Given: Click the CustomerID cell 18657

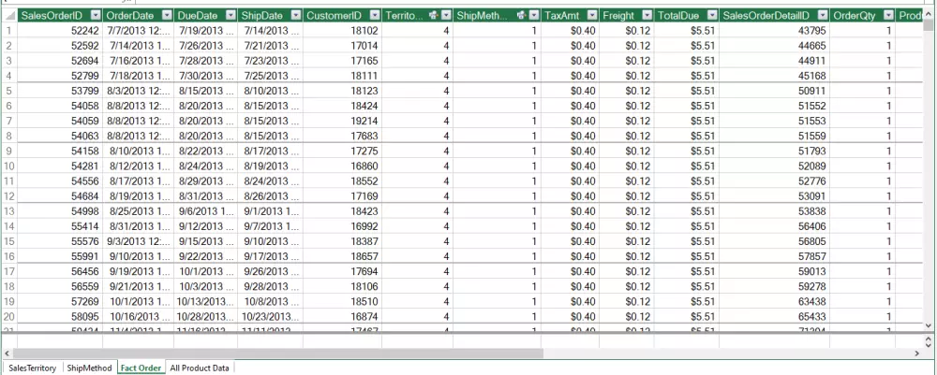Looking at the screenshot, I should [342, 255].
